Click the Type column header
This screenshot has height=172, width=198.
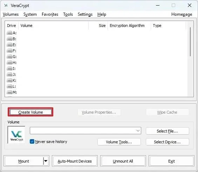coord(168,26)
